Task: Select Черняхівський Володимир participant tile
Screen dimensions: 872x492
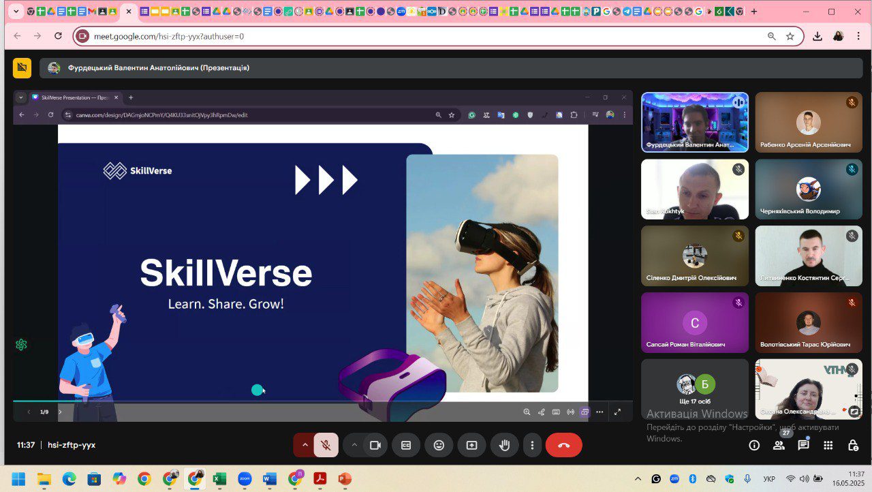Action: coord(809,189)
